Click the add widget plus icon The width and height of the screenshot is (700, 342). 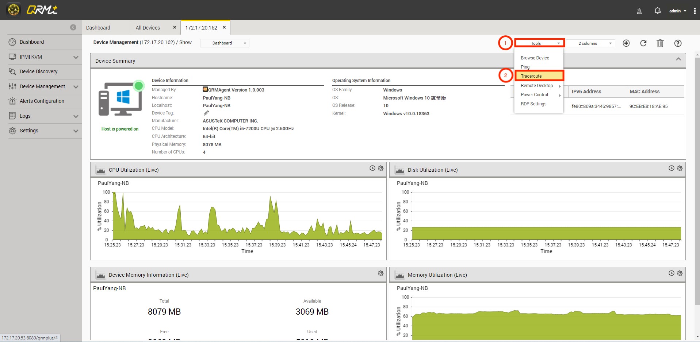(626, 43)
